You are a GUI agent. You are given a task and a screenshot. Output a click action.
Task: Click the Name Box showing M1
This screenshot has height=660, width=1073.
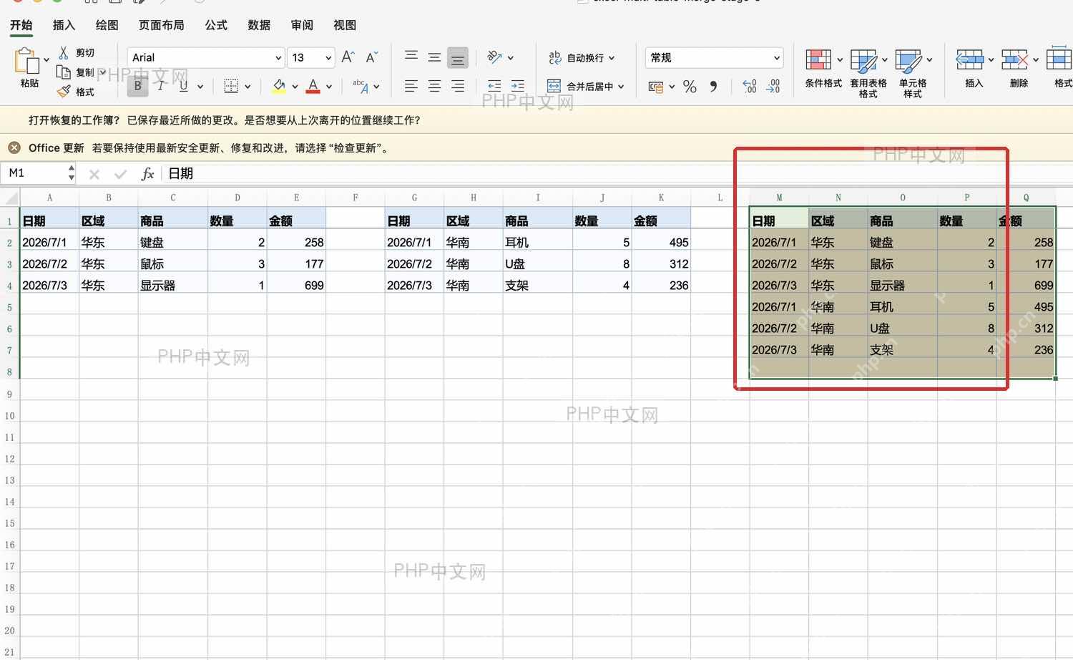(34, 173)
